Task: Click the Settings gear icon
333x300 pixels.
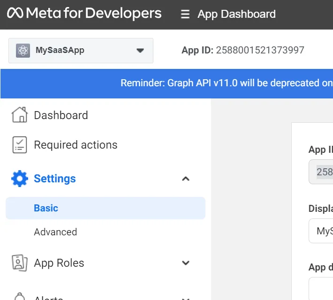Action: (20, 179)
